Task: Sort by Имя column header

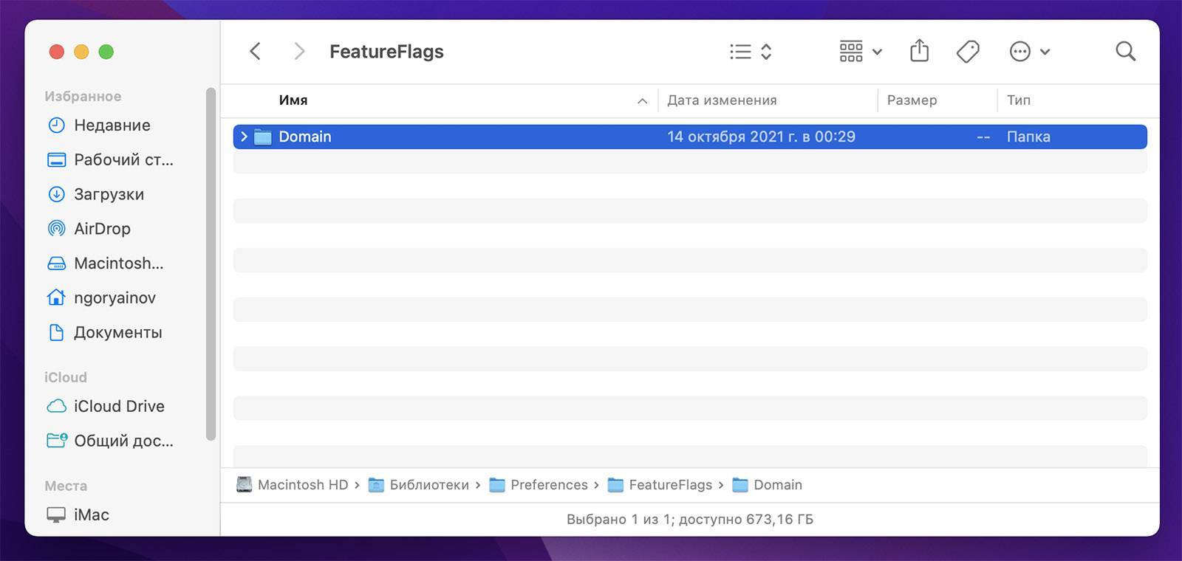Action: [293, 100]
